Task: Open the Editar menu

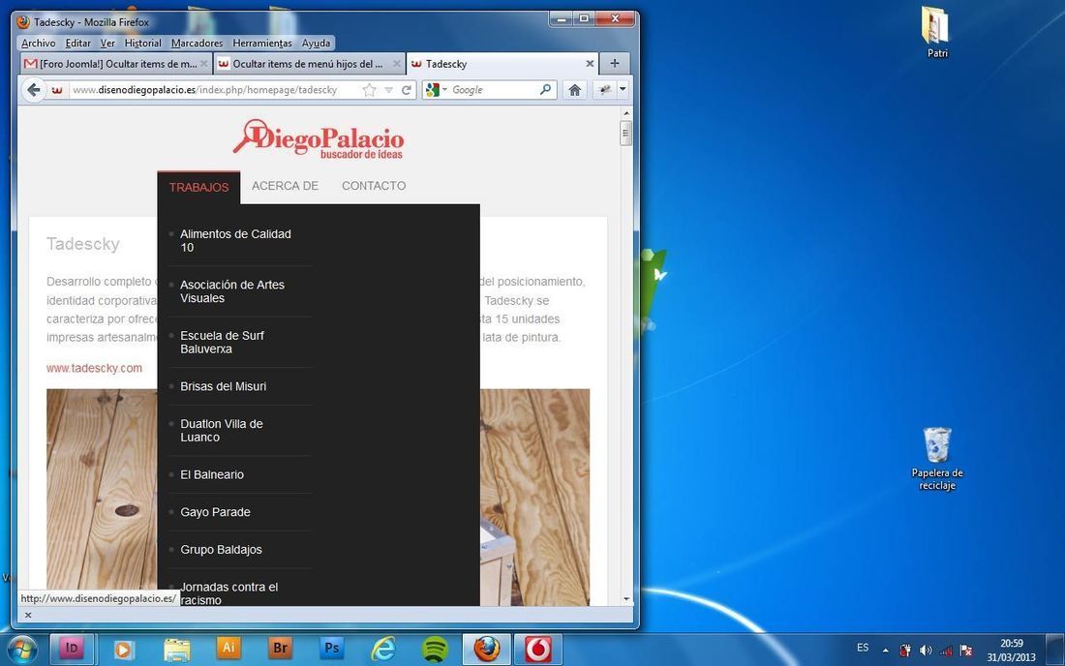Action: point(77,43)
